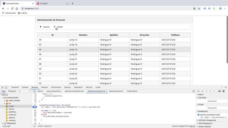
Task: Sort the table by the ID column
Action: pyautogui.click(x=52, y=35)
